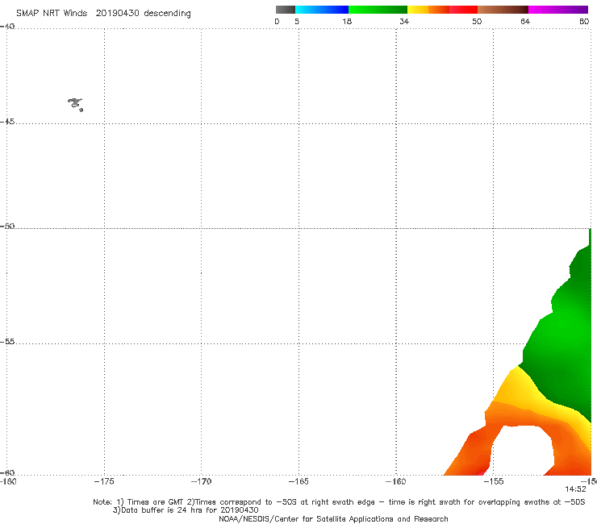Screen dimensions: 597x524
Task: Click the blue 5-18 color bar segment
Action: pos(322,10)
